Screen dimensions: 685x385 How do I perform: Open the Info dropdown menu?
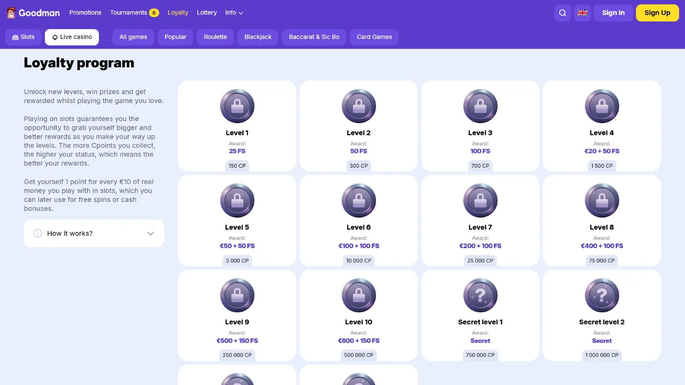pyautogui.click(x=234, y=13)
